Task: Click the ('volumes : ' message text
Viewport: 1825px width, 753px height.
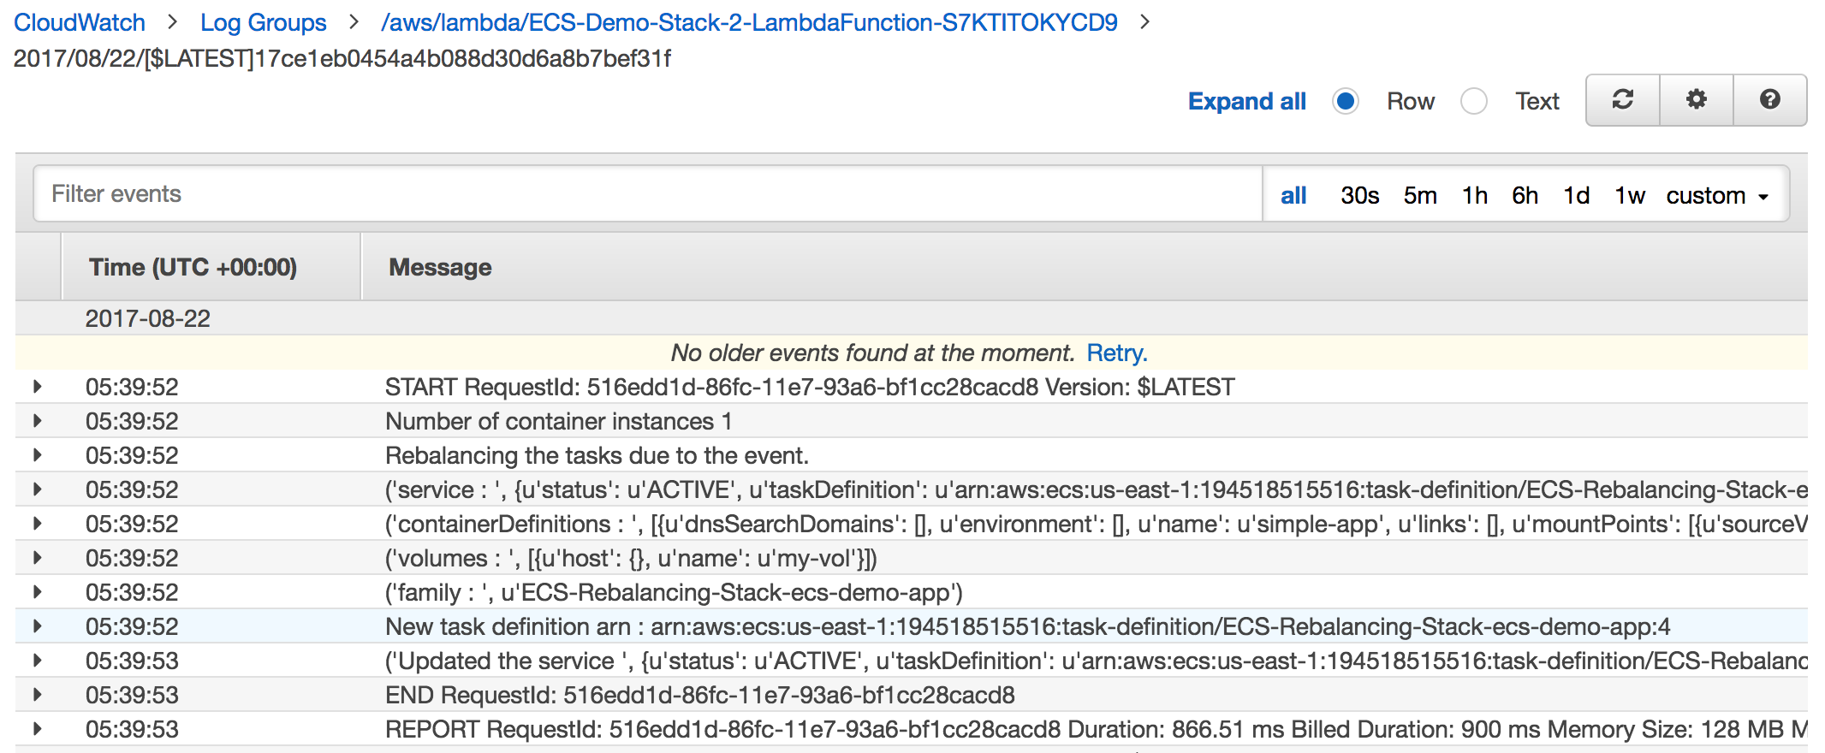Action: tap(631, 558)
